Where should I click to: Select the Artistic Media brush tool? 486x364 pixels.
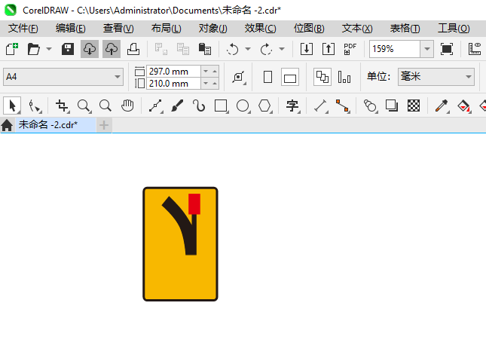pos(177,106)
